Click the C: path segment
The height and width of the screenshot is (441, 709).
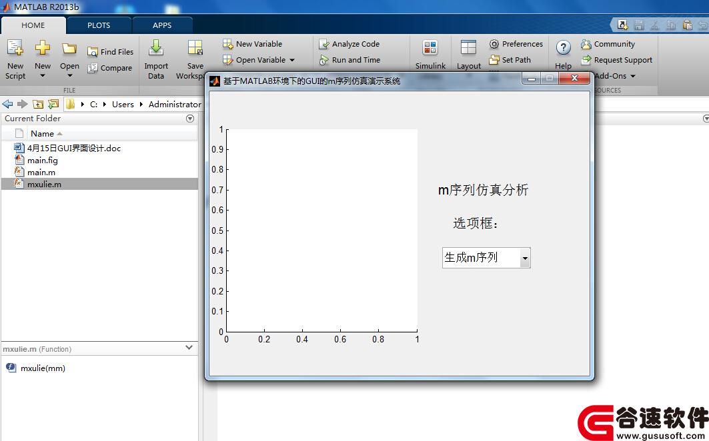tap(93, 105)
